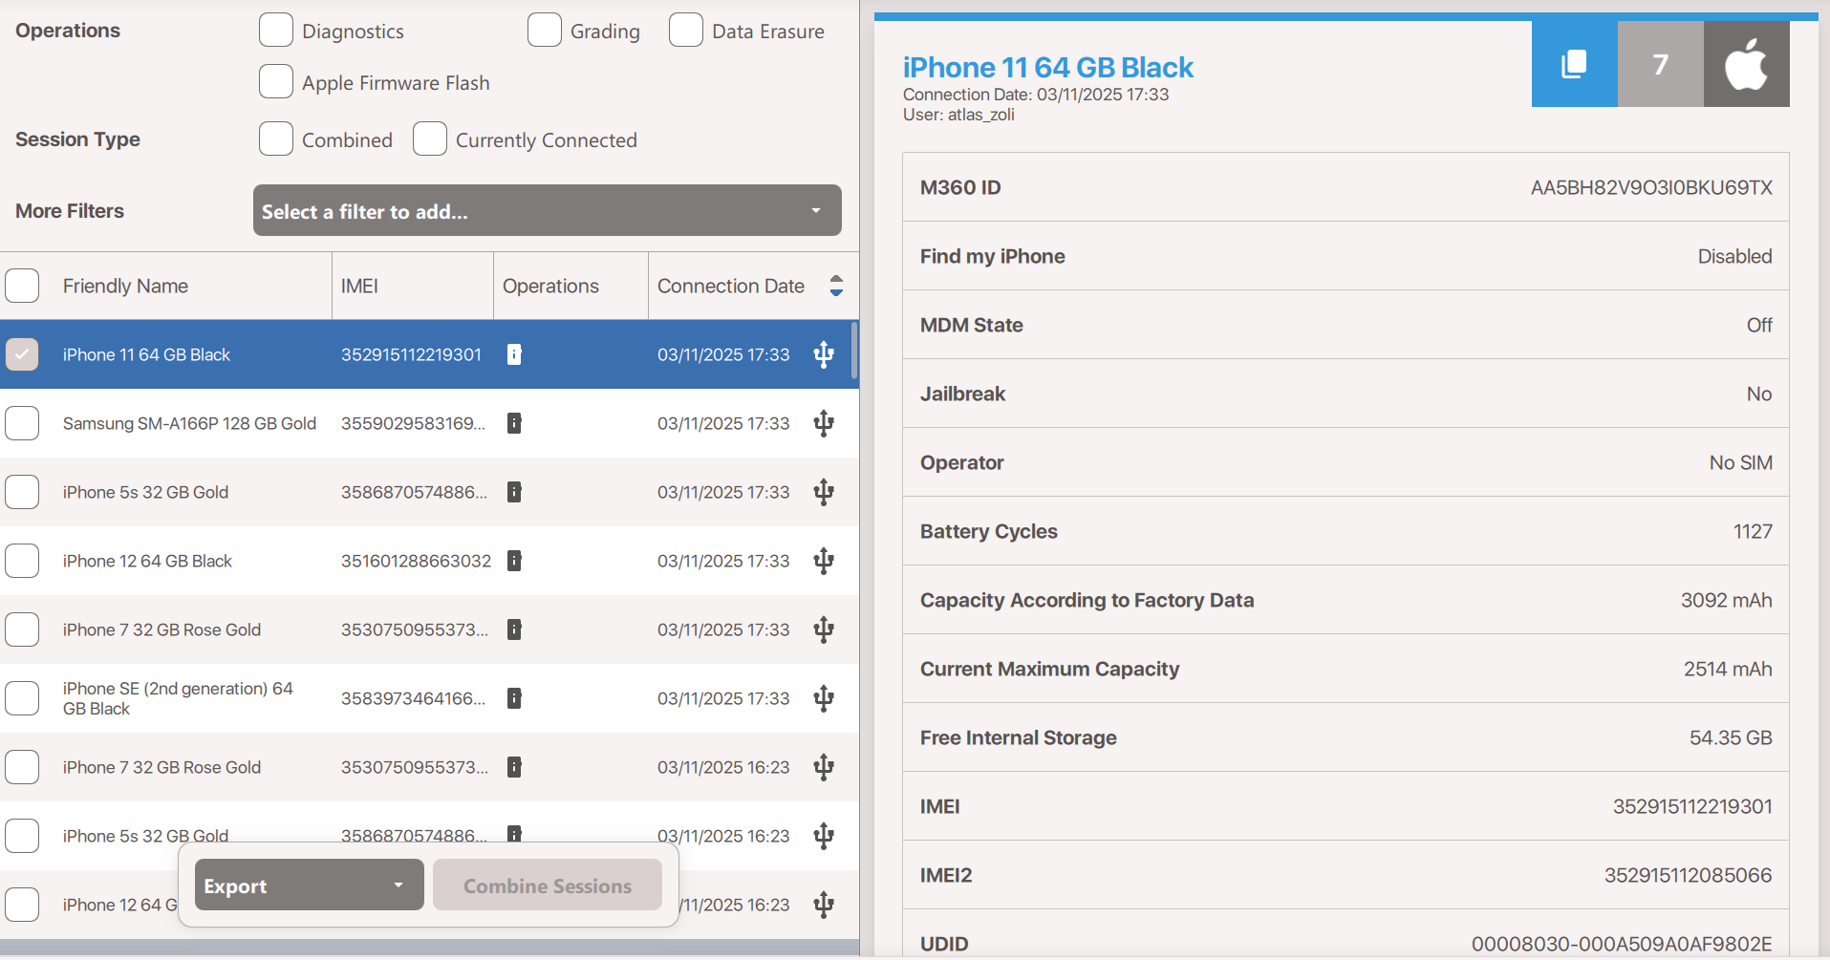Click info icon on iPhone 7 17:33 row

pos(514,629)
